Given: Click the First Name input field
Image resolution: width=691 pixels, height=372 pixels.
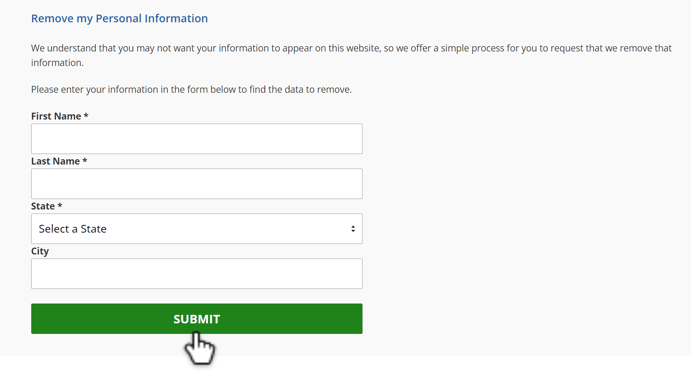Looking at the screenshot, I should tap(197, 139).
